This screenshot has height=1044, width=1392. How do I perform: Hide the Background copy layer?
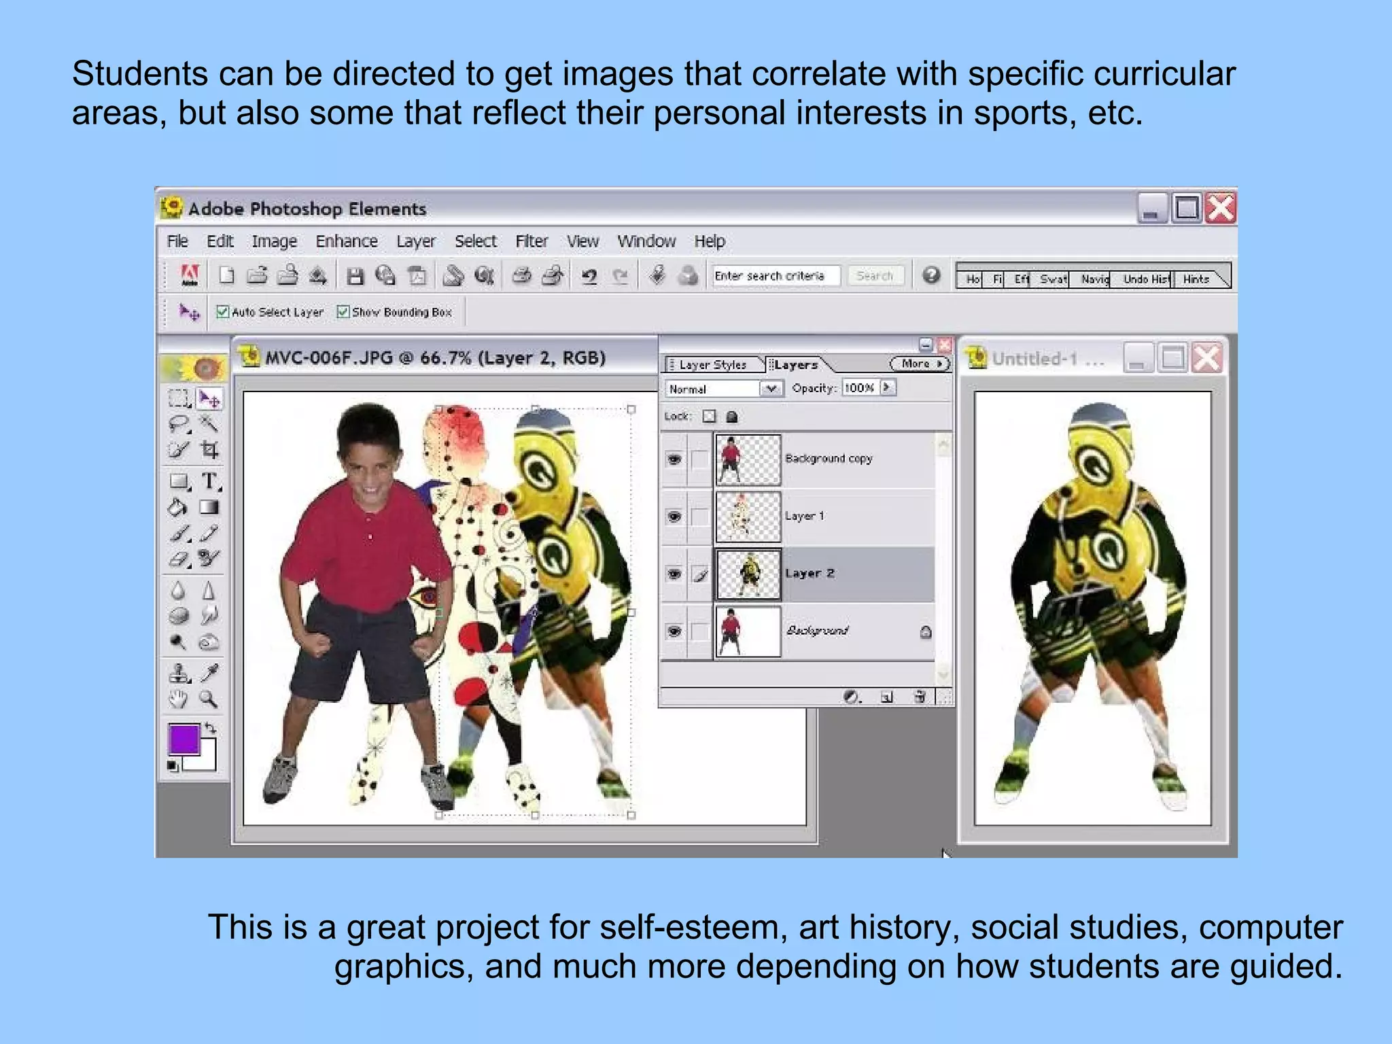[x=674, y=460]
